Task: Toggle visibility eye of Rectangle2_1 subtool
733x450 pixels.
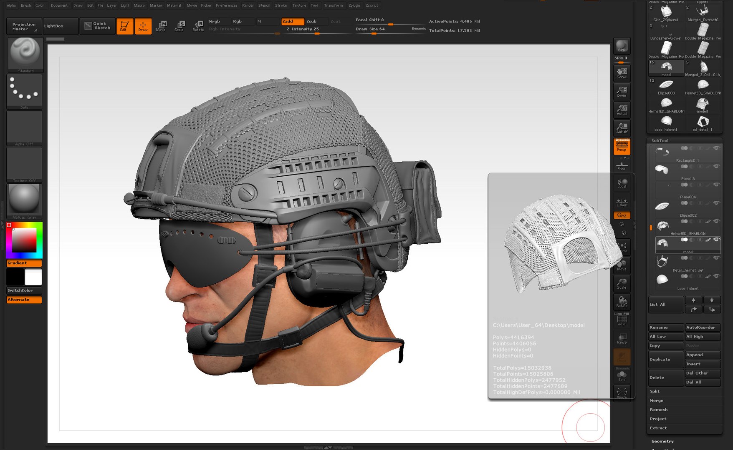Action: click(x=716, y=148)
